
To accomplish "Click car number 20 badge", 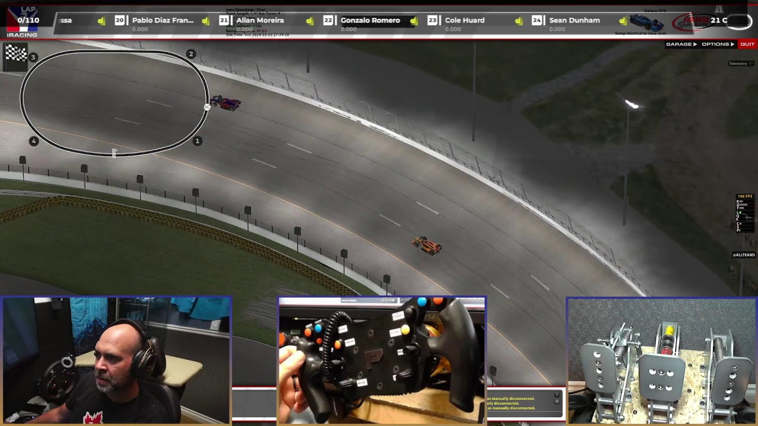I will (120, 20).
